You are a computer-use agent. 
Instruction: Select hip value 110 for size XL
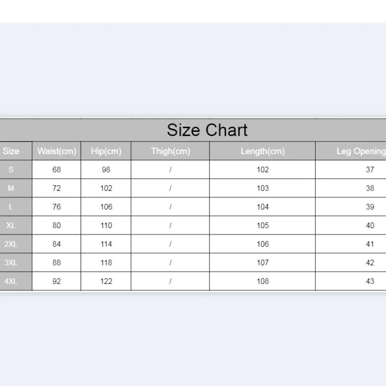click(x=106, y=226)
